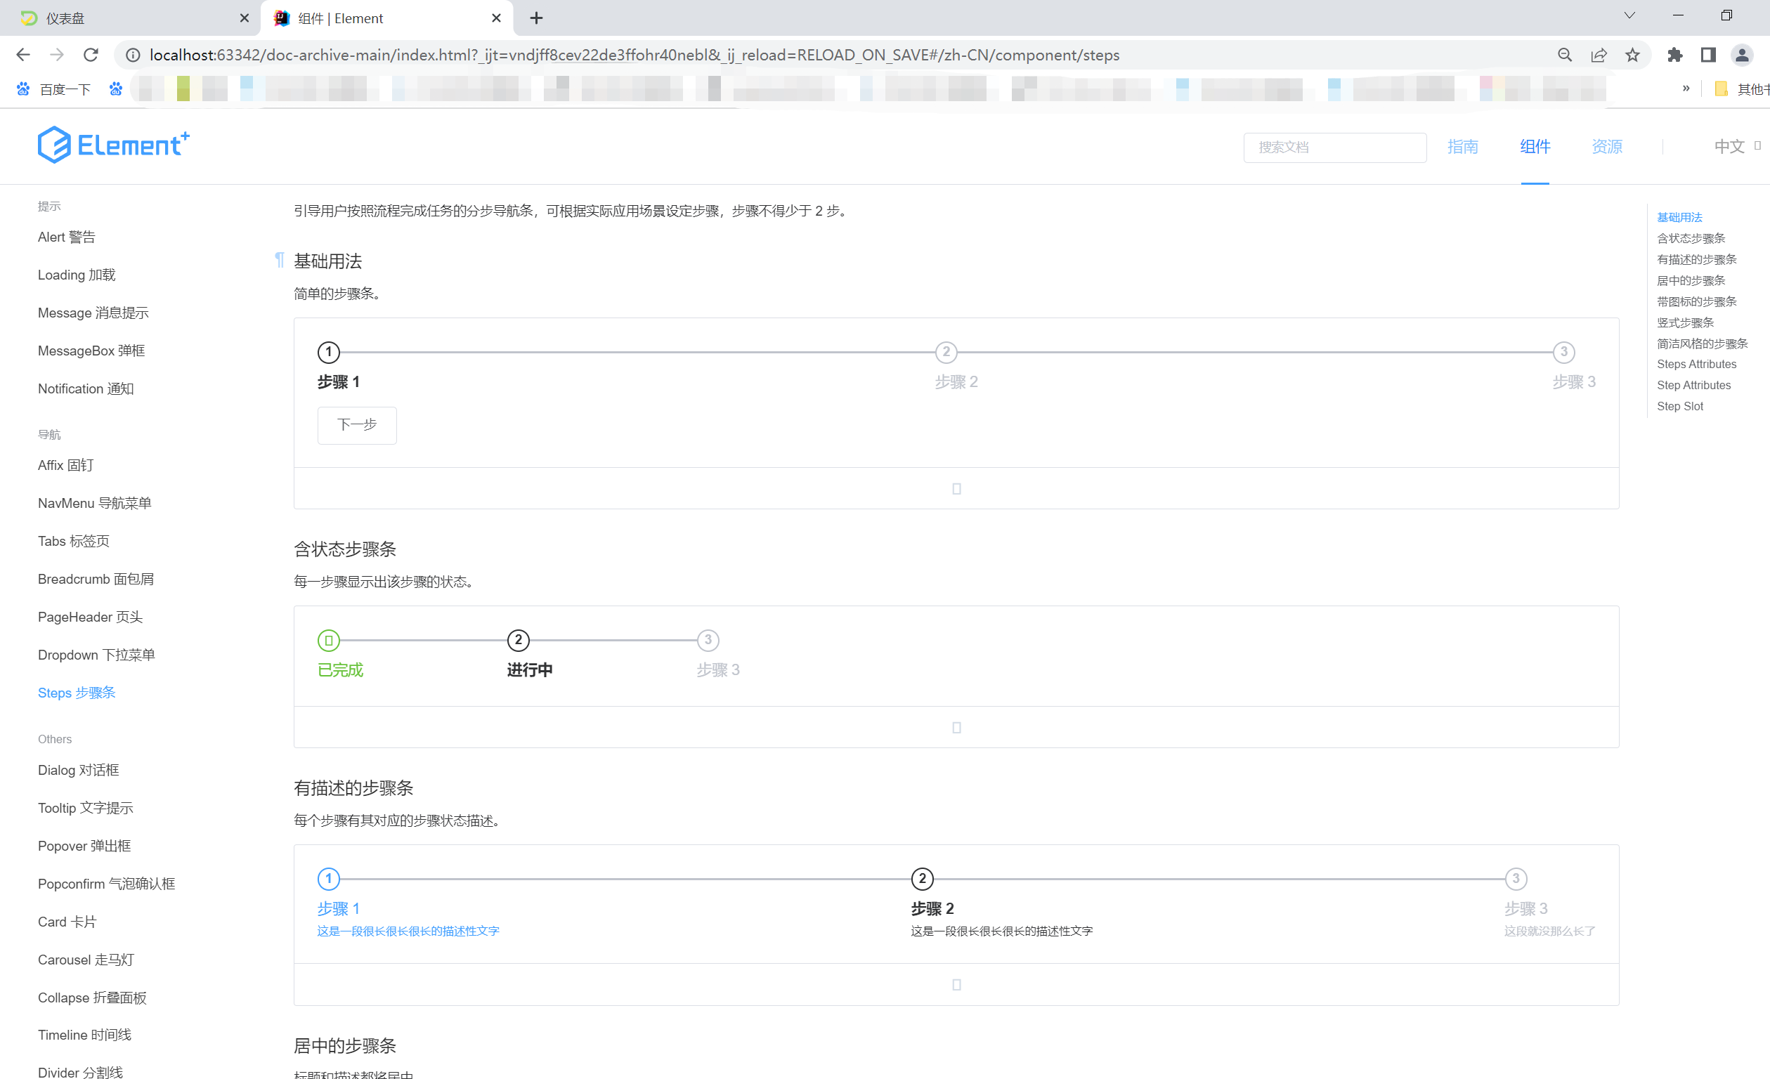The image size is (1770, 1079).
Task: Switch to the 资源 nav tab
Action: pyautogui.click(x=1607, y=147)
